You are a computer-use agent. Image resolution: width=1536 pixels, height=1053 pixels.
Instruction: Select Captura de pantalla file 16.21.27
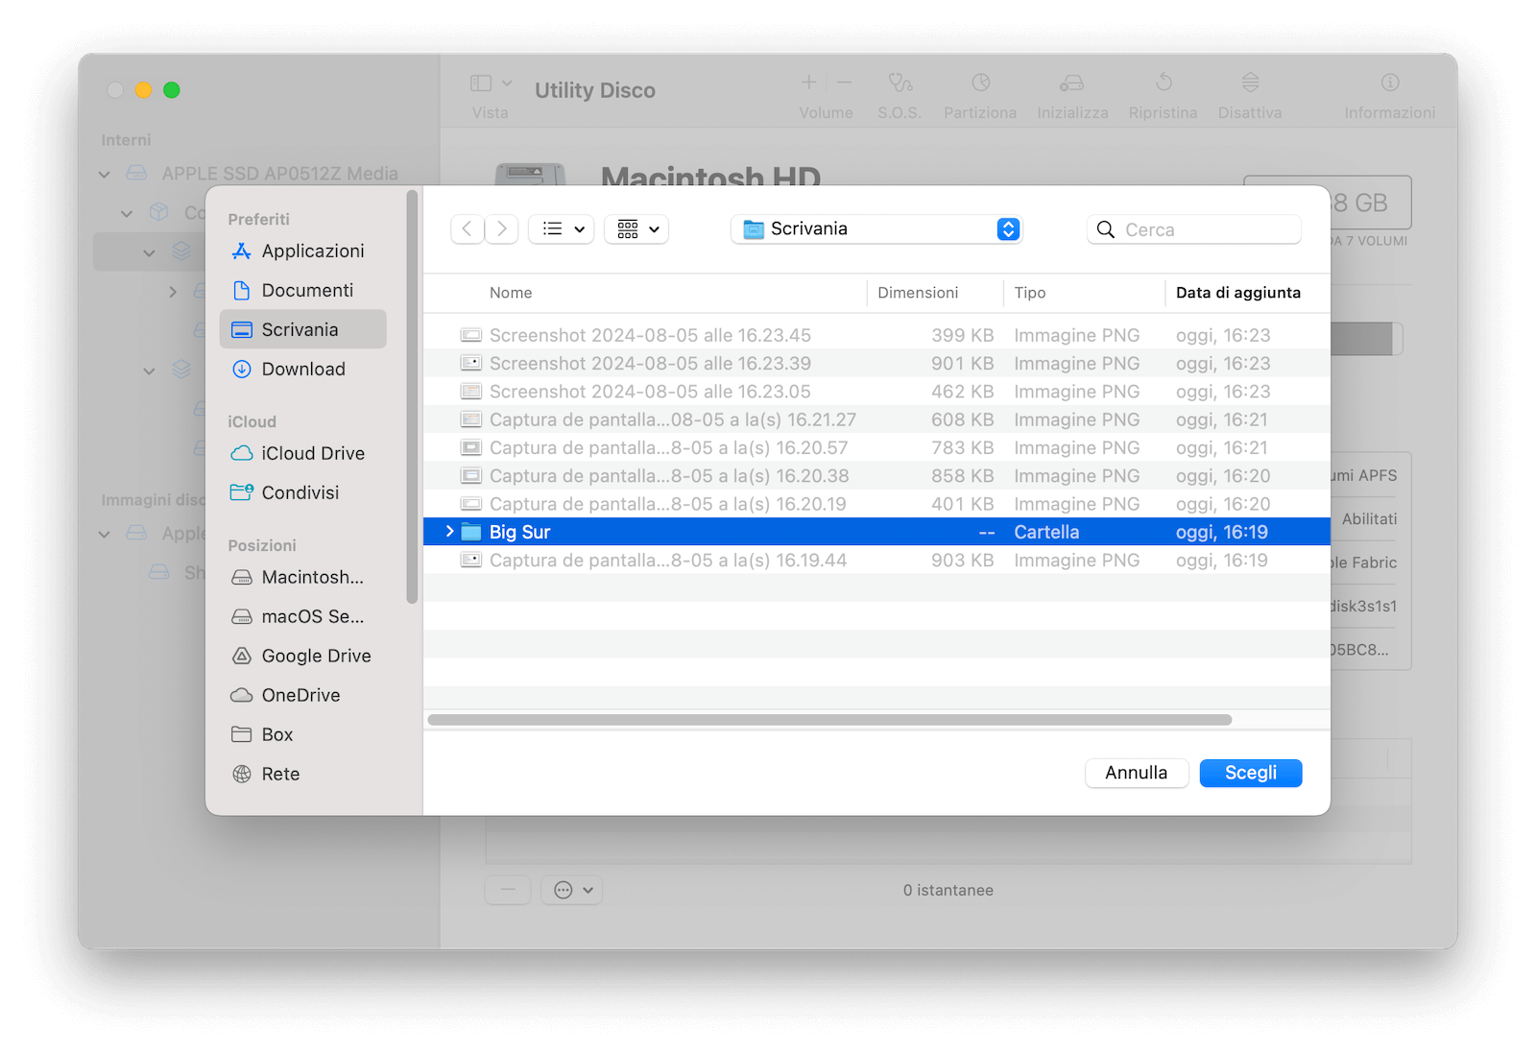[876, 419]
